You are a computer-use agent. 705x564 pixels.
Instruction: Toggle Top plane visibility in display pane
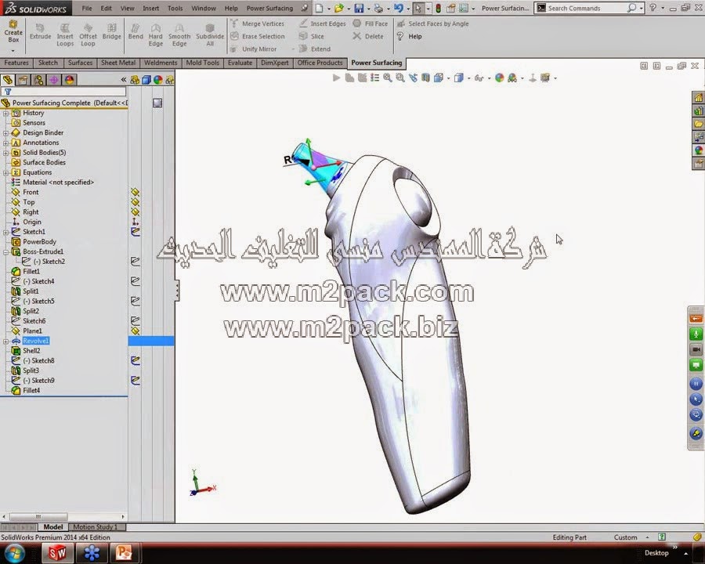135,202
